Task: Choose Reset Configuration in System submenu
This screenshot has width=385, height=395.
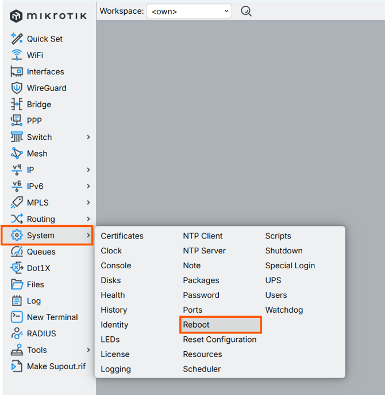Action: [220, 340]
